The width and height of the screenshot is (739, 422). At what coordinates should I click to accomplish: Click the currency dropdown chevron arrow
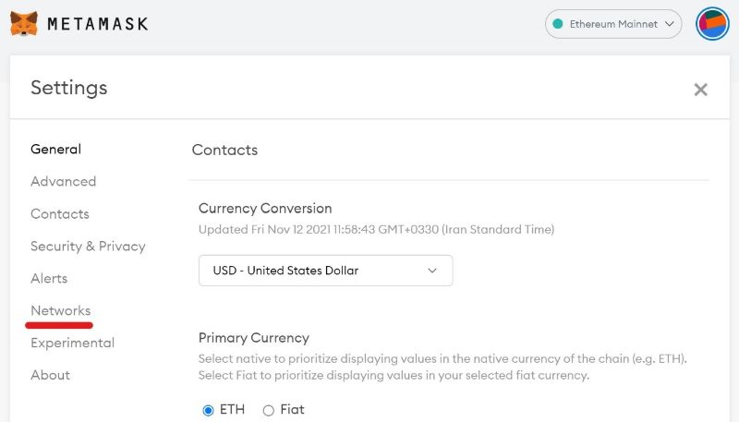(x=432, y=271)
